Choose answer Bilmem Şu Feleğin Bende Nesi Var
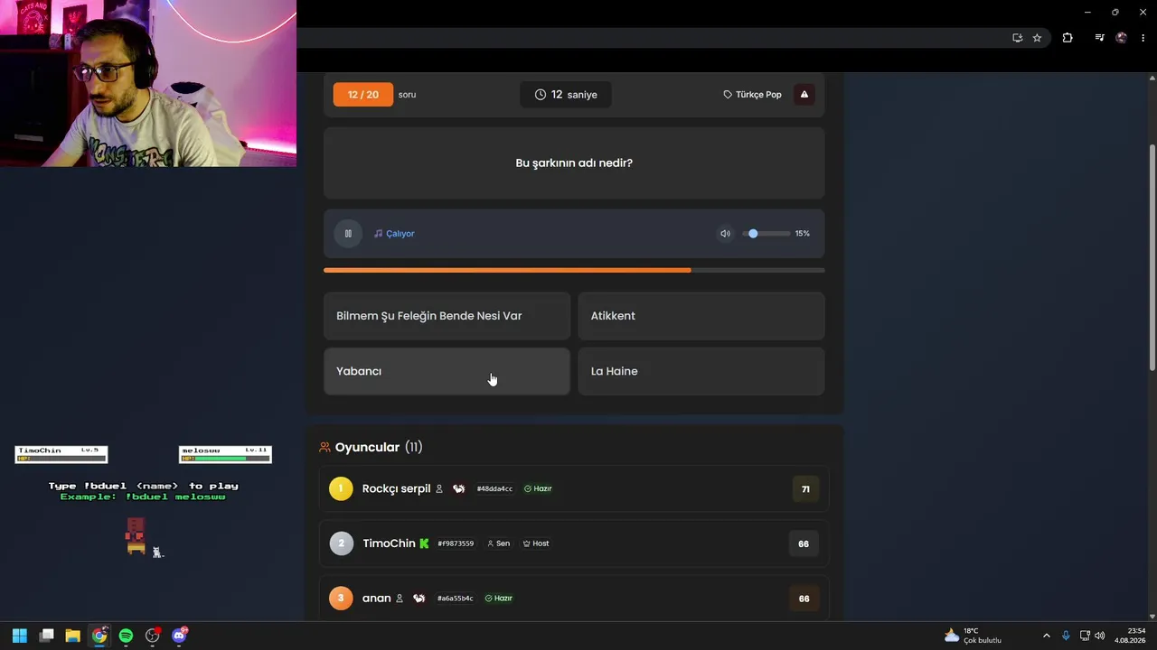The width and height of the screenshot is (1157, 650). pos(447,316)
